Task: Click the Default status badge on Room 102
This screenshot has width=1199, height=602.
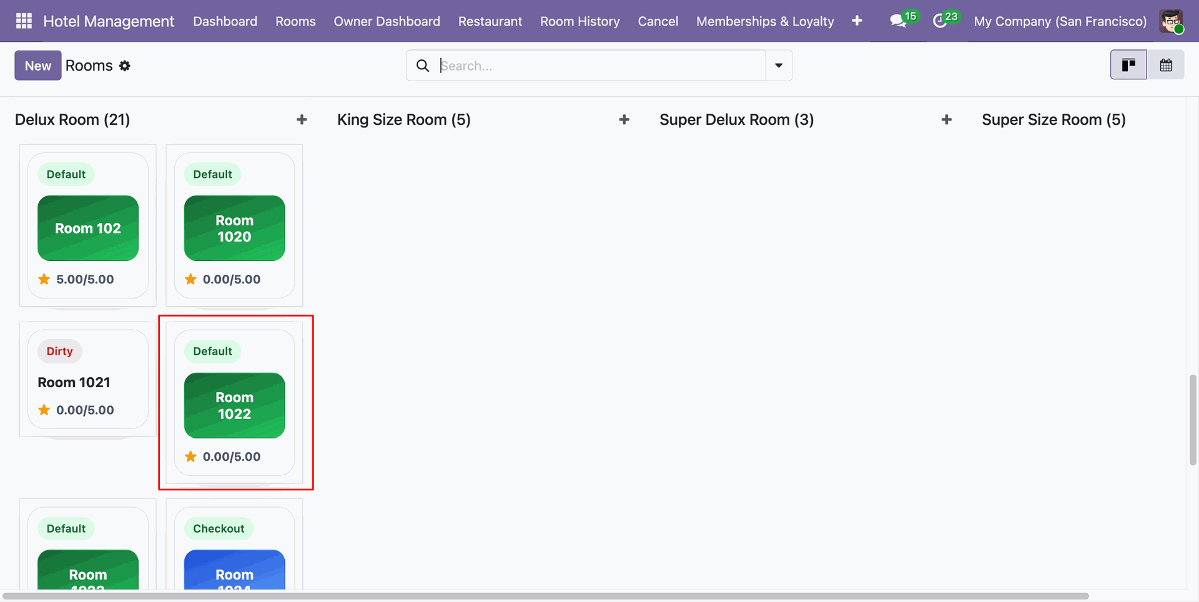Action: 66,174
